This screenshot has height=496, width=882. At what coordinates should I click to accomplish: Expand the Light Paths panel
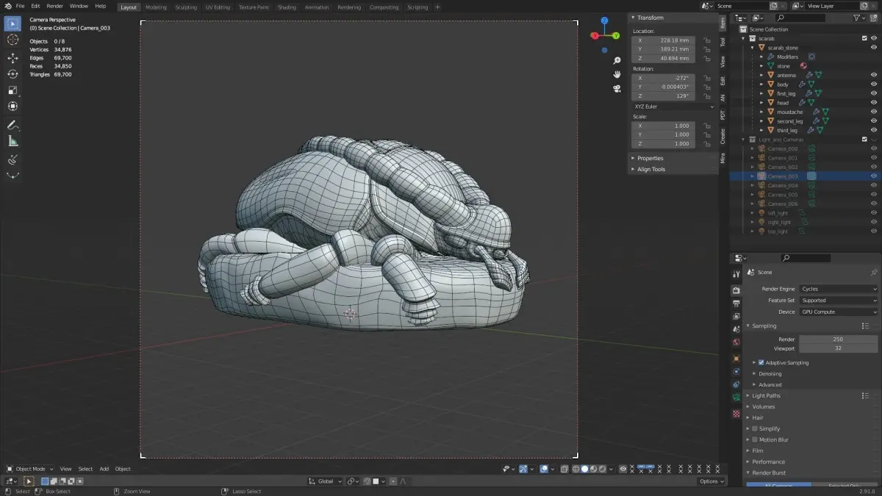pos(766,395)
